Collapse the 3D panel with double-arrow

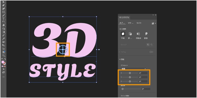pyautogui.click(x=153, y=15)
